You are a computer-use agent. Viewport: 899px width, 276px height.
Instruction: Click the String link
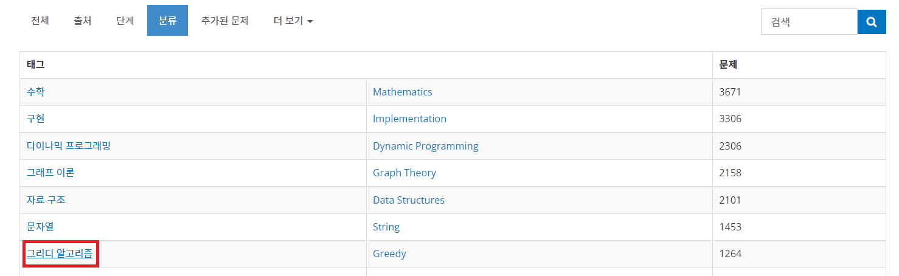tap(386, 227)
